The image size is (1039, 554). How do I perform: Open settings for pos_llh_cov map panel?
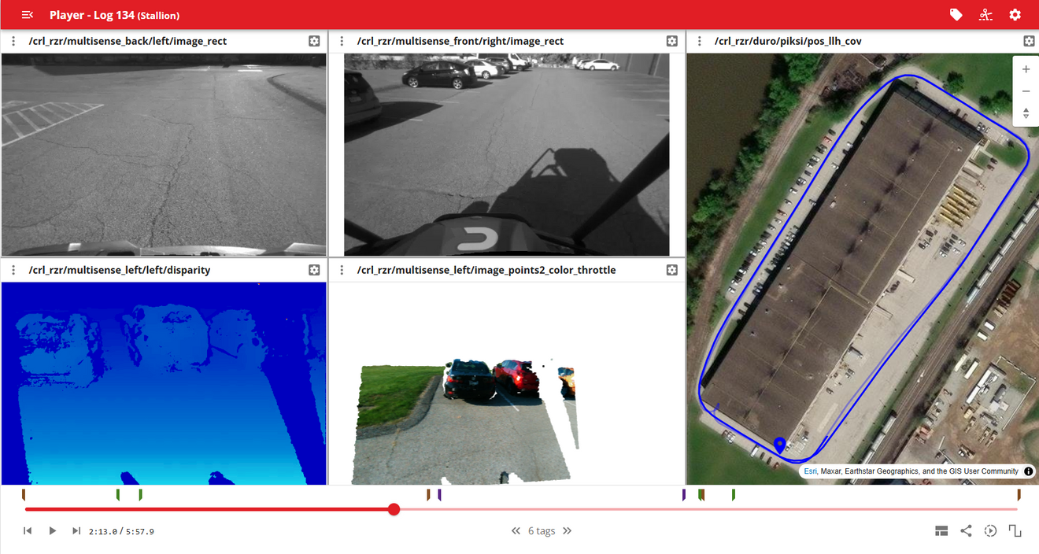coord(1029,41)
